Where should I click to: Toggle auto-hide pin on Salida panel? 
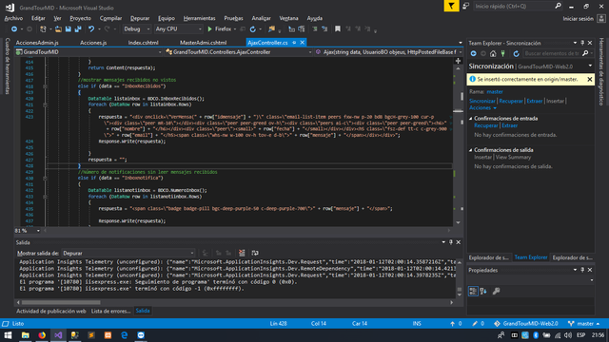coord(451,242)
